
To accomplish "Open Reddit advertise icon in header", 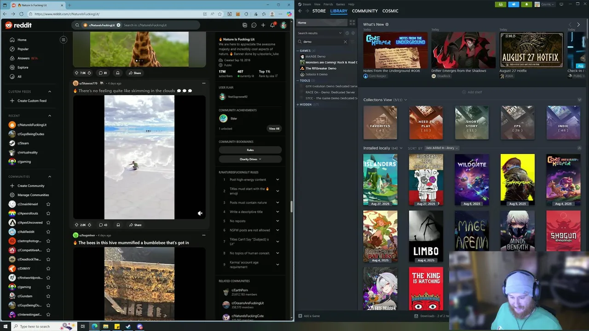I will click(245, 25).
